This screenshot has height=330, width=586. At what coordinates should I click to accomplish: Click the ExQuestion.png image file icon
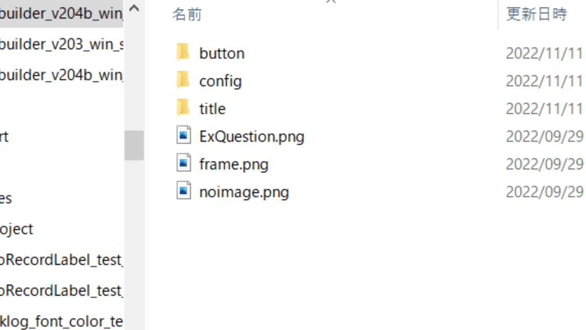coord(184,135)
